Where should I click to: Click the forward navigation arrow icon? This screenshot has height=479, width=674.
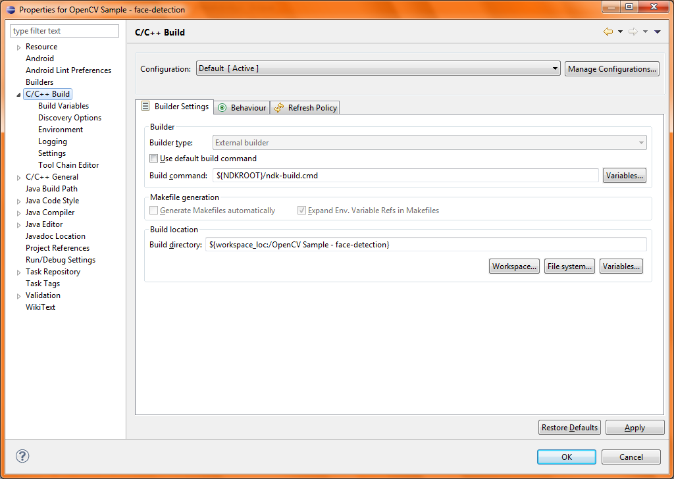pyautogui.click(x=633, y=32)
